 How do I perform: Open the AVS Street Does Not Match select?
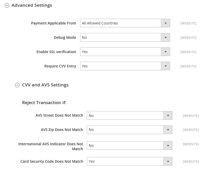(130, 116)
